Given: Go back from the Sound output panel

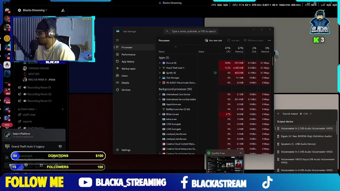Looking at the screenshot, I should pos(278,114).
